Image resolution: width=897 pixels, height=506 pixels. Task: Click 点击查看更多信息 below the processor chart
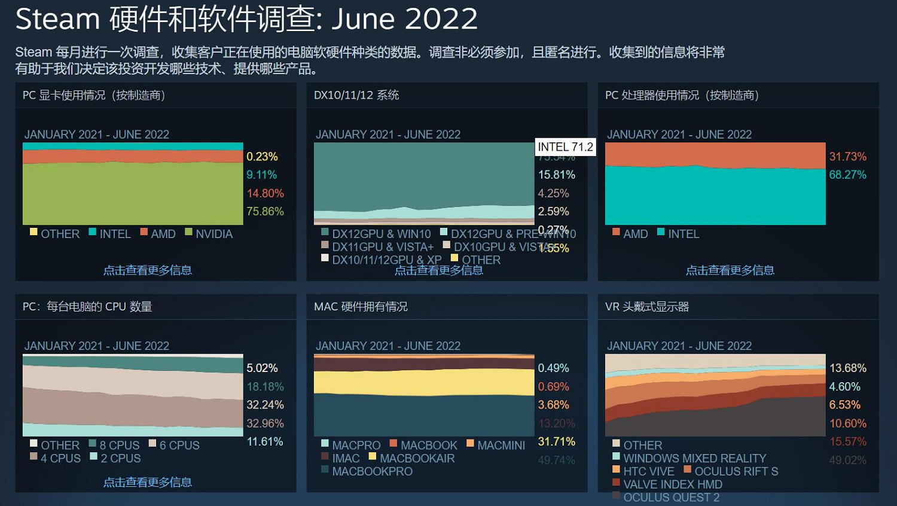(730, 270)
